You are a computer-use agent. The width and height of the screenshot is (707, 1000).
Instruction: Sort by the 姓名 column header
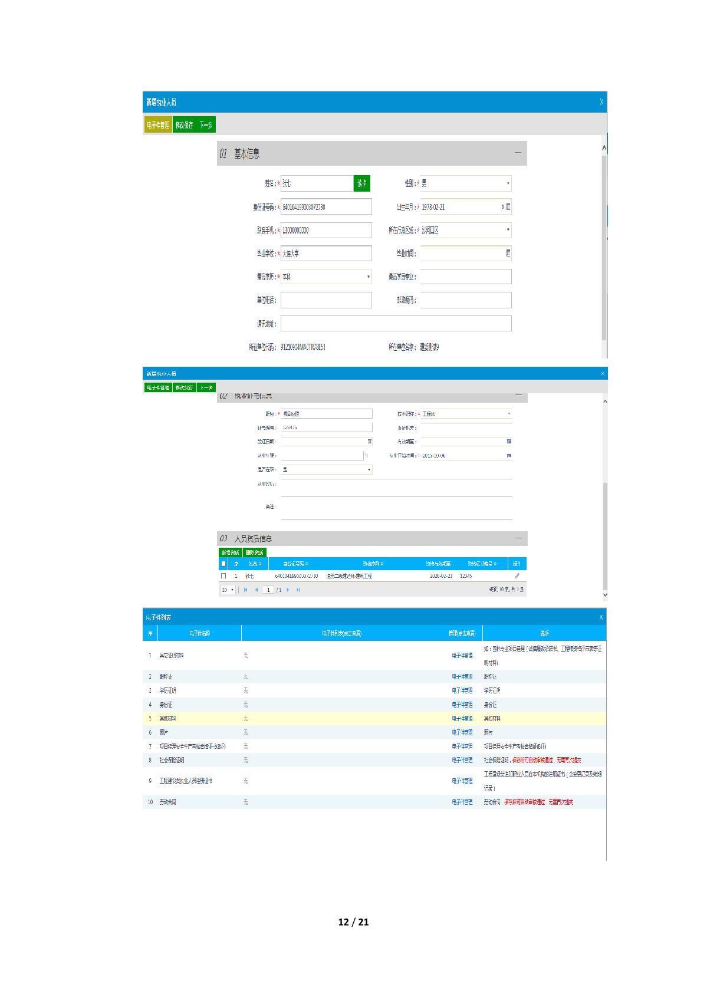255,564
